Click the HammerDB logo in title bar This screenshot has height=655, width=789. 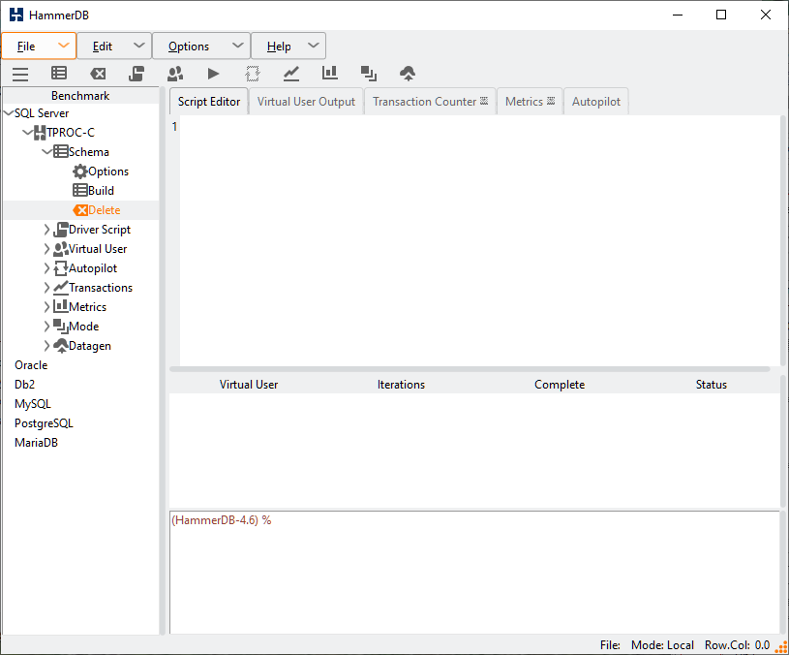click(x=16, y=15)
